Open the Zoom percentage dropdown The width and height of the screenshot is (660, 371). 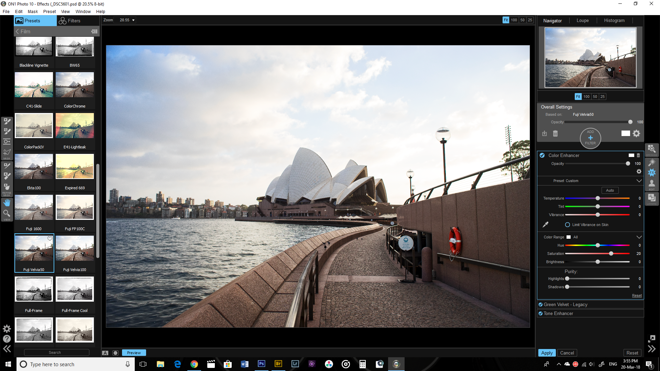pyautogui.click(x=133, y=20)
